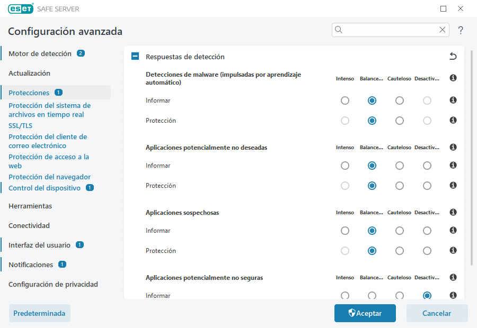477x328 pixels.
Task: Open Notificaciones section
Action: 31,265
